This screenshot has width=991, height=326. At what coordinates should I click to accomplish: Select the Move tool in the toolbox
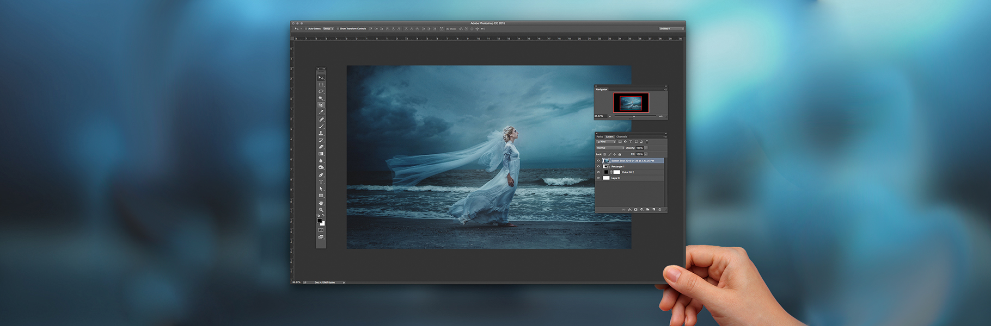[321, 78]
